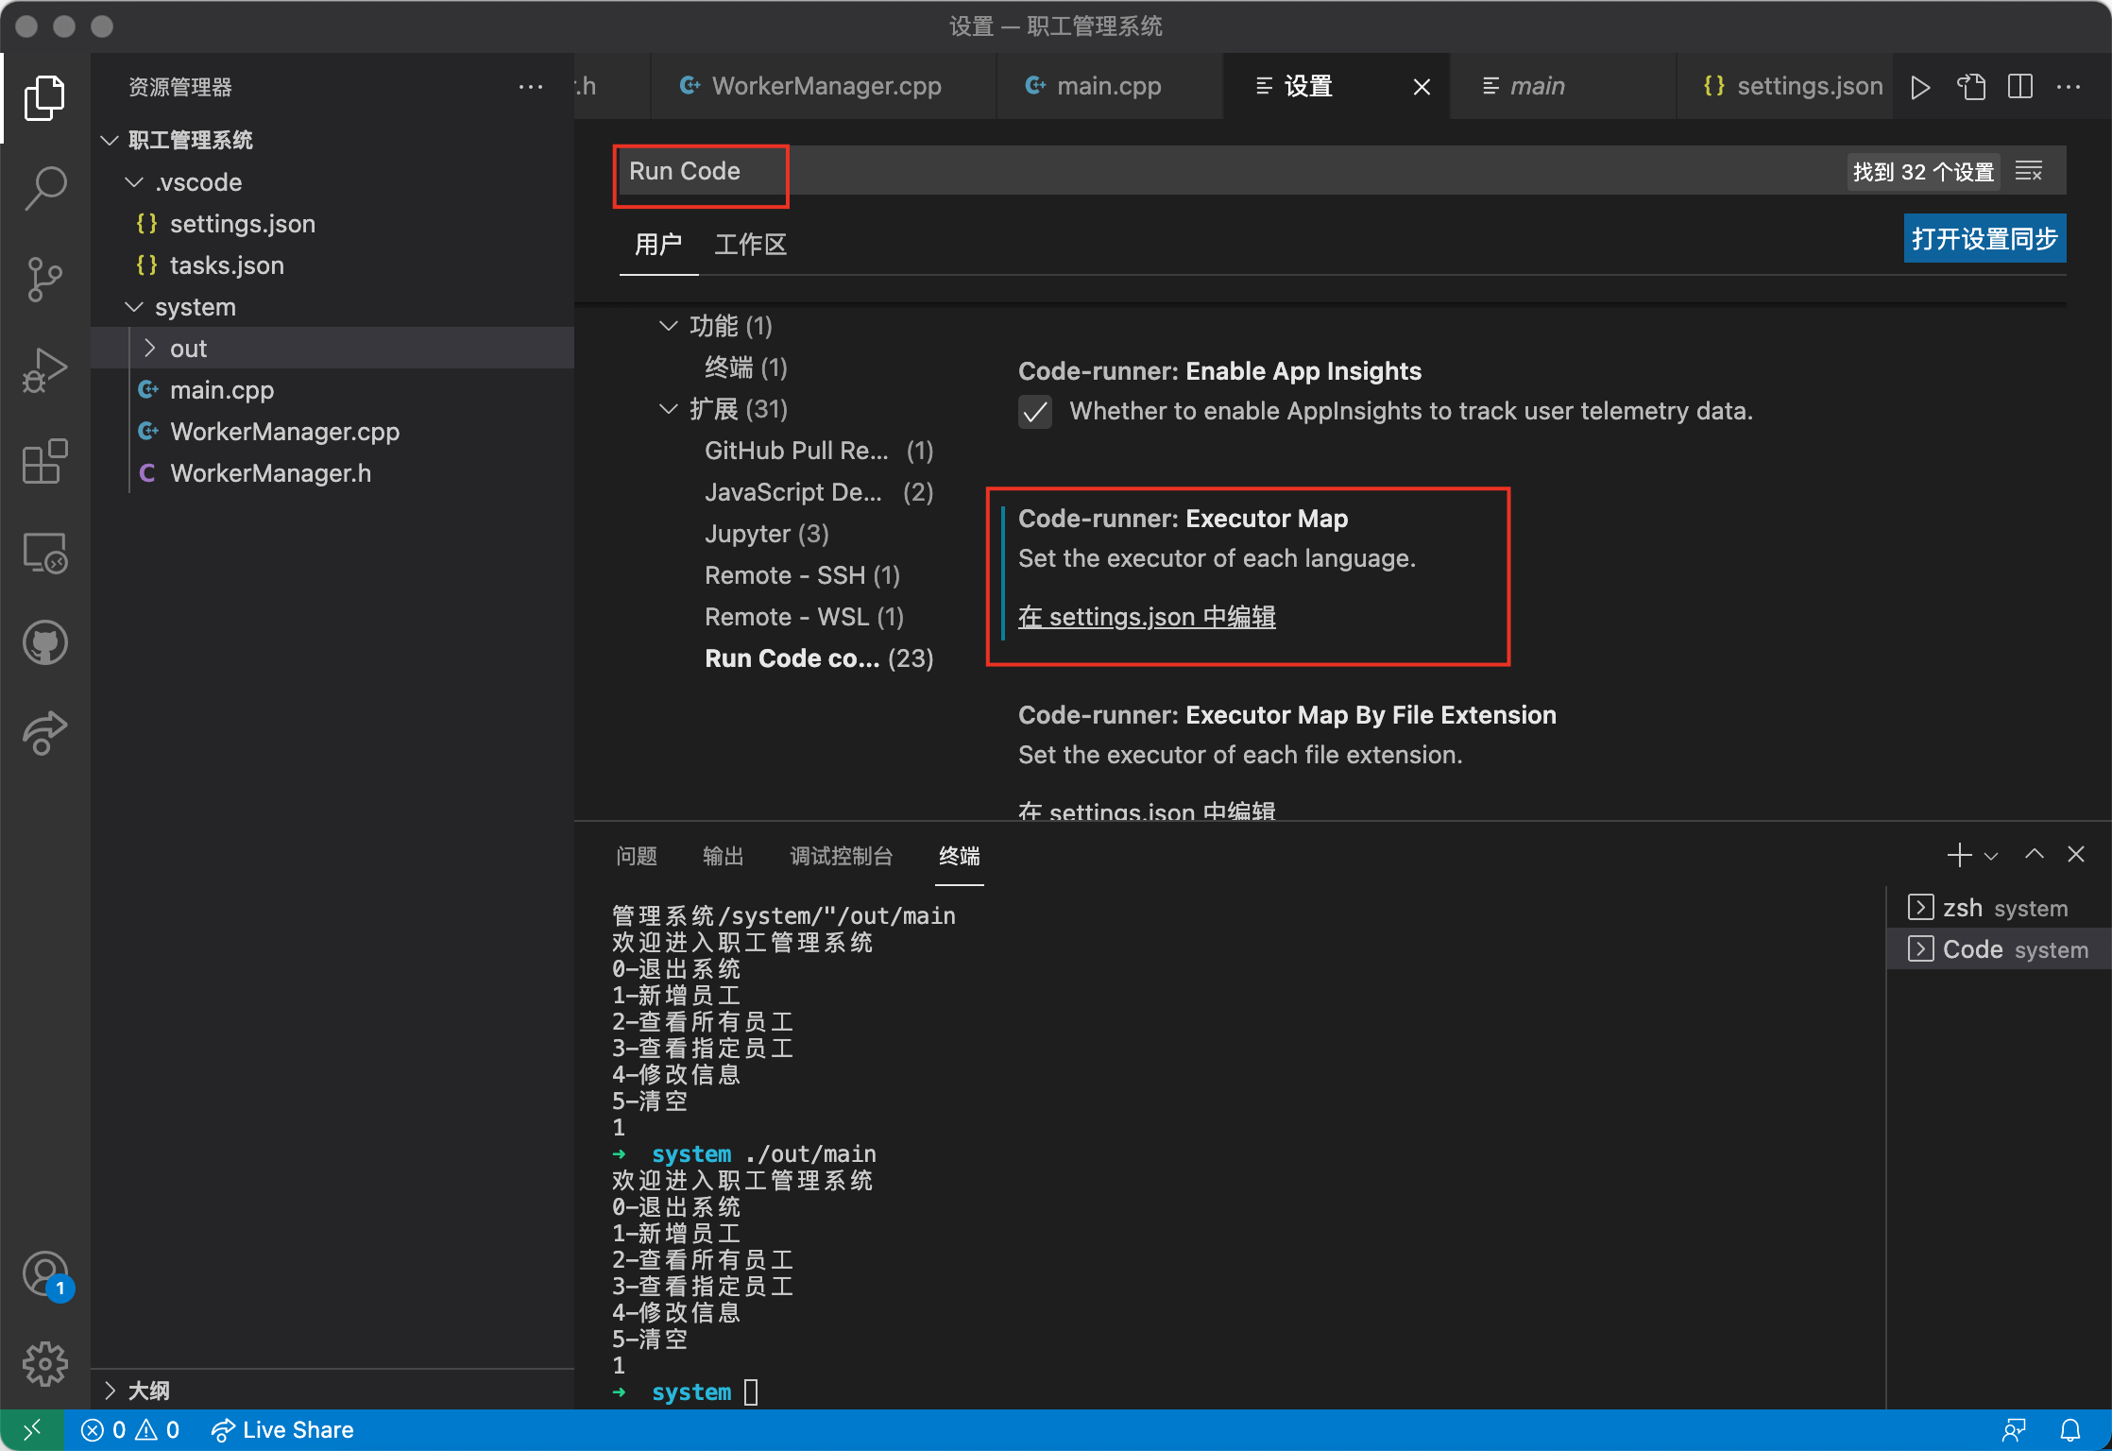Close the 设置 editor tab
The image size is (2112, 1451).
[1422, 87]
